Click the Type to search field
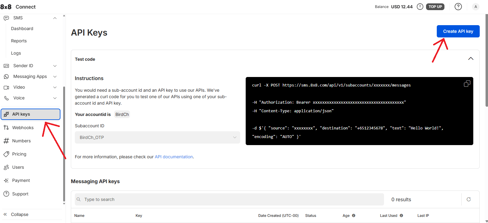This screenshot has height=223, width=488. click(x=229, y=199)
